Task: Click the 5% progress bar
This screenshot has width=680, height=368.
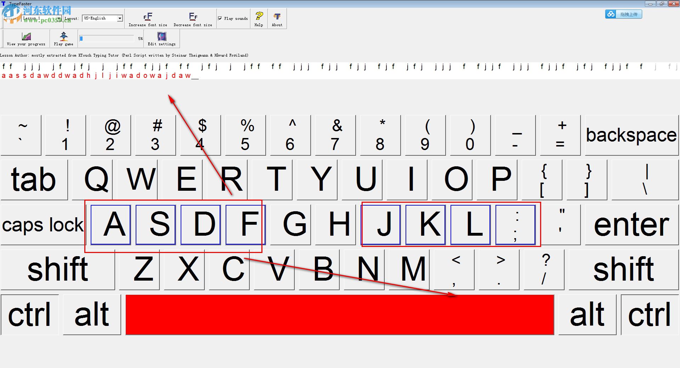Action: click(106, 38)
